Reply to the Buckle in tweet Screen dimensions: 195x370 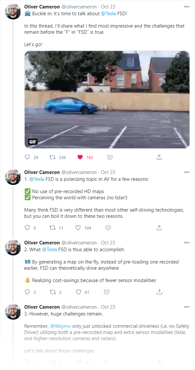click(27, 157)
